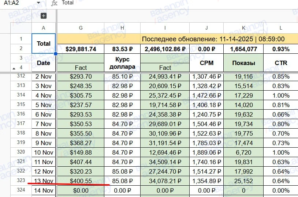The image size is (298, 197).
Task: Open the Name box dropdown arrow
Action: pos(38,3)
